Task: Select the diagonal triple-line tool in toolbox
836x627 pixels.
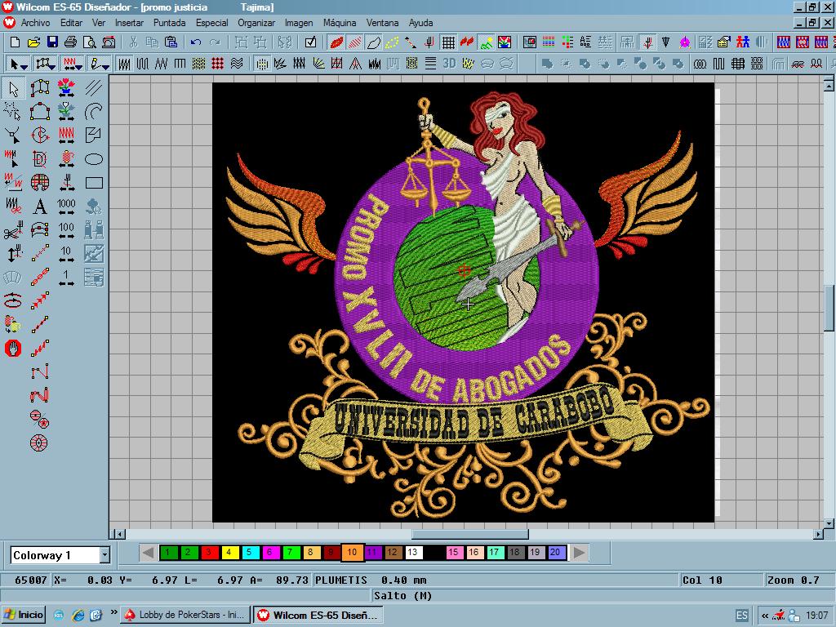Action: (x=94, y=88)
